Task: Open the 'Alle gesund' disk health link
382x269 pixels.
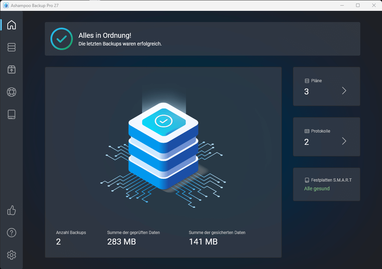Action: [x=317, y=188]
